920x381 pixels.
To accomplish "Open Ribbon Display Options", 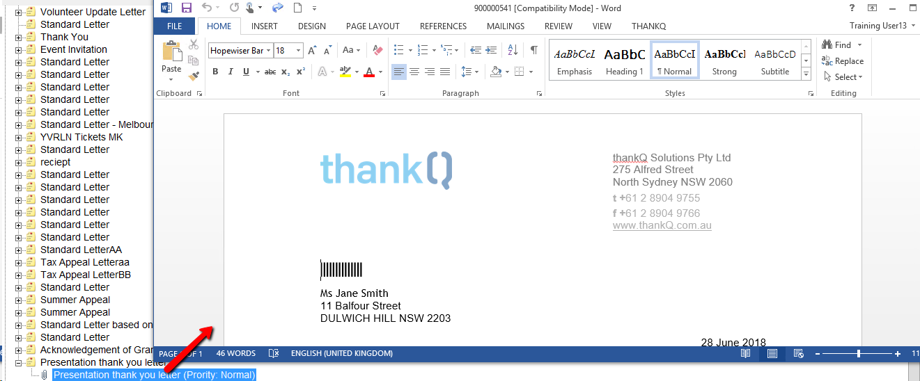I will (x=872, y=8).
